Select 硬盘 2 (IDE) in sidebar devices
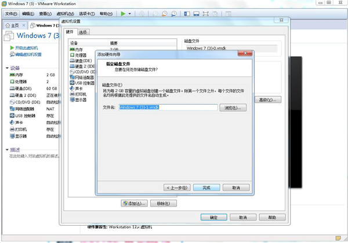This screenshot has height=243, width=348. (x=34, y=95)
